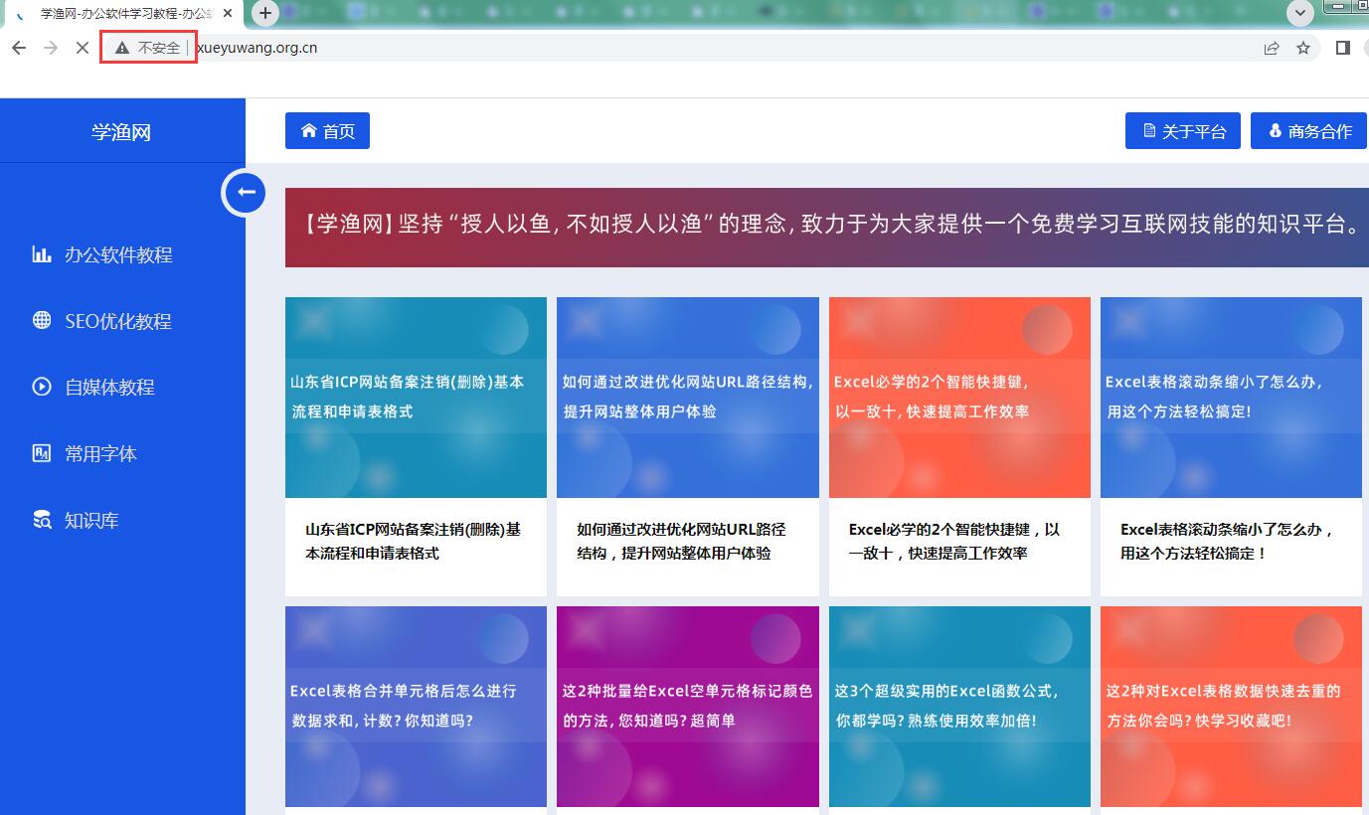
Task: Click the address bar URL xueyuwang.org.cn
Action: pos(257,48)
